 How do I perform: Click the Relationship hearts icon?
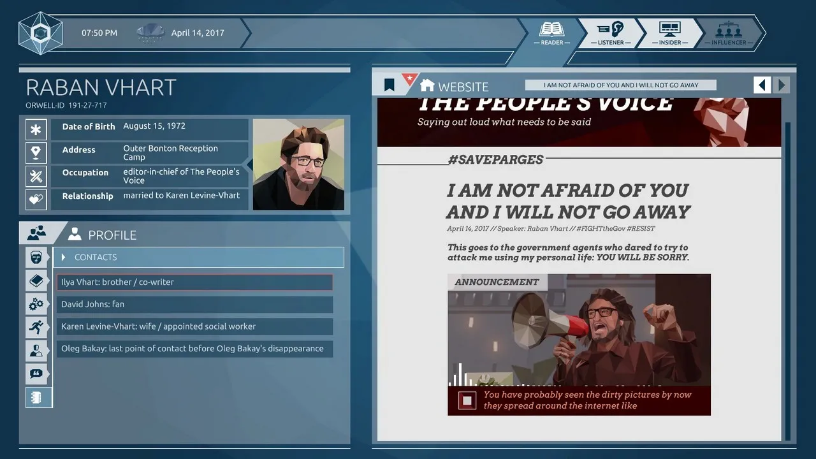pos(36,199)
